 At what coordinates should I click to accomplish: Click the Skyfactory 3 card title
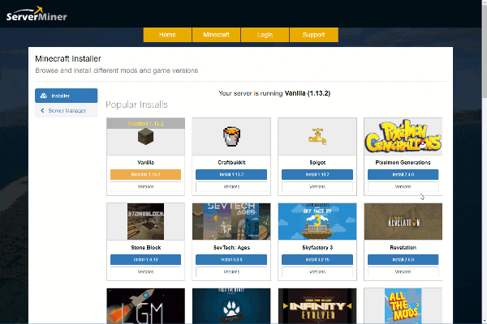[317, 247]
